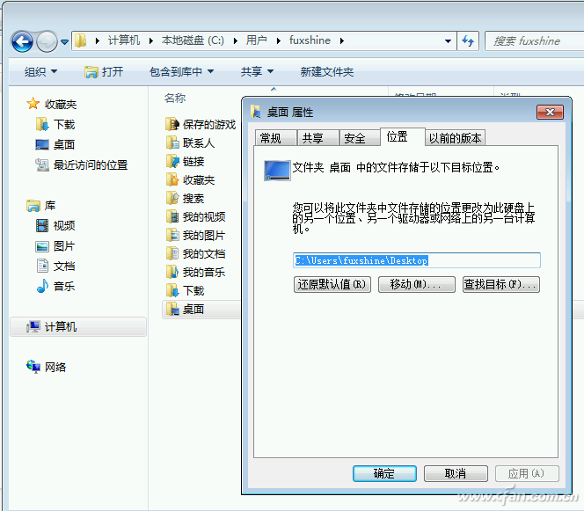
Task: Select 本地磁盘 (C:) breadcrumb segment
Action: [x=193, y=40]
